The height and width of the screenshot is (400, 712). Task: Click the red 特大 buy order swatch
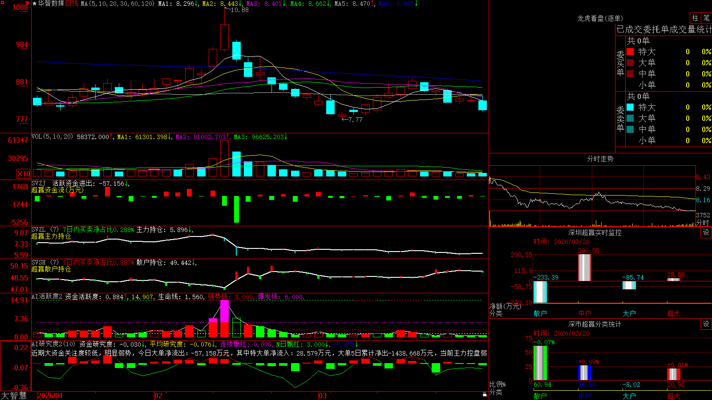tap(630, 52)
